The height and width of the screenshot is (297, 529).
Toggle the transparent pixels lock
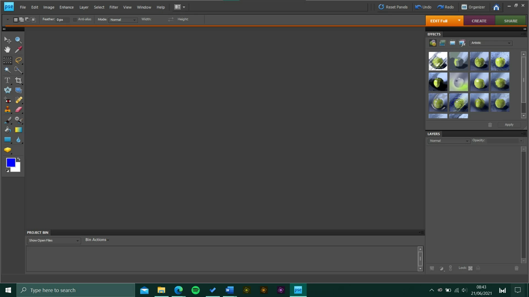470,268
